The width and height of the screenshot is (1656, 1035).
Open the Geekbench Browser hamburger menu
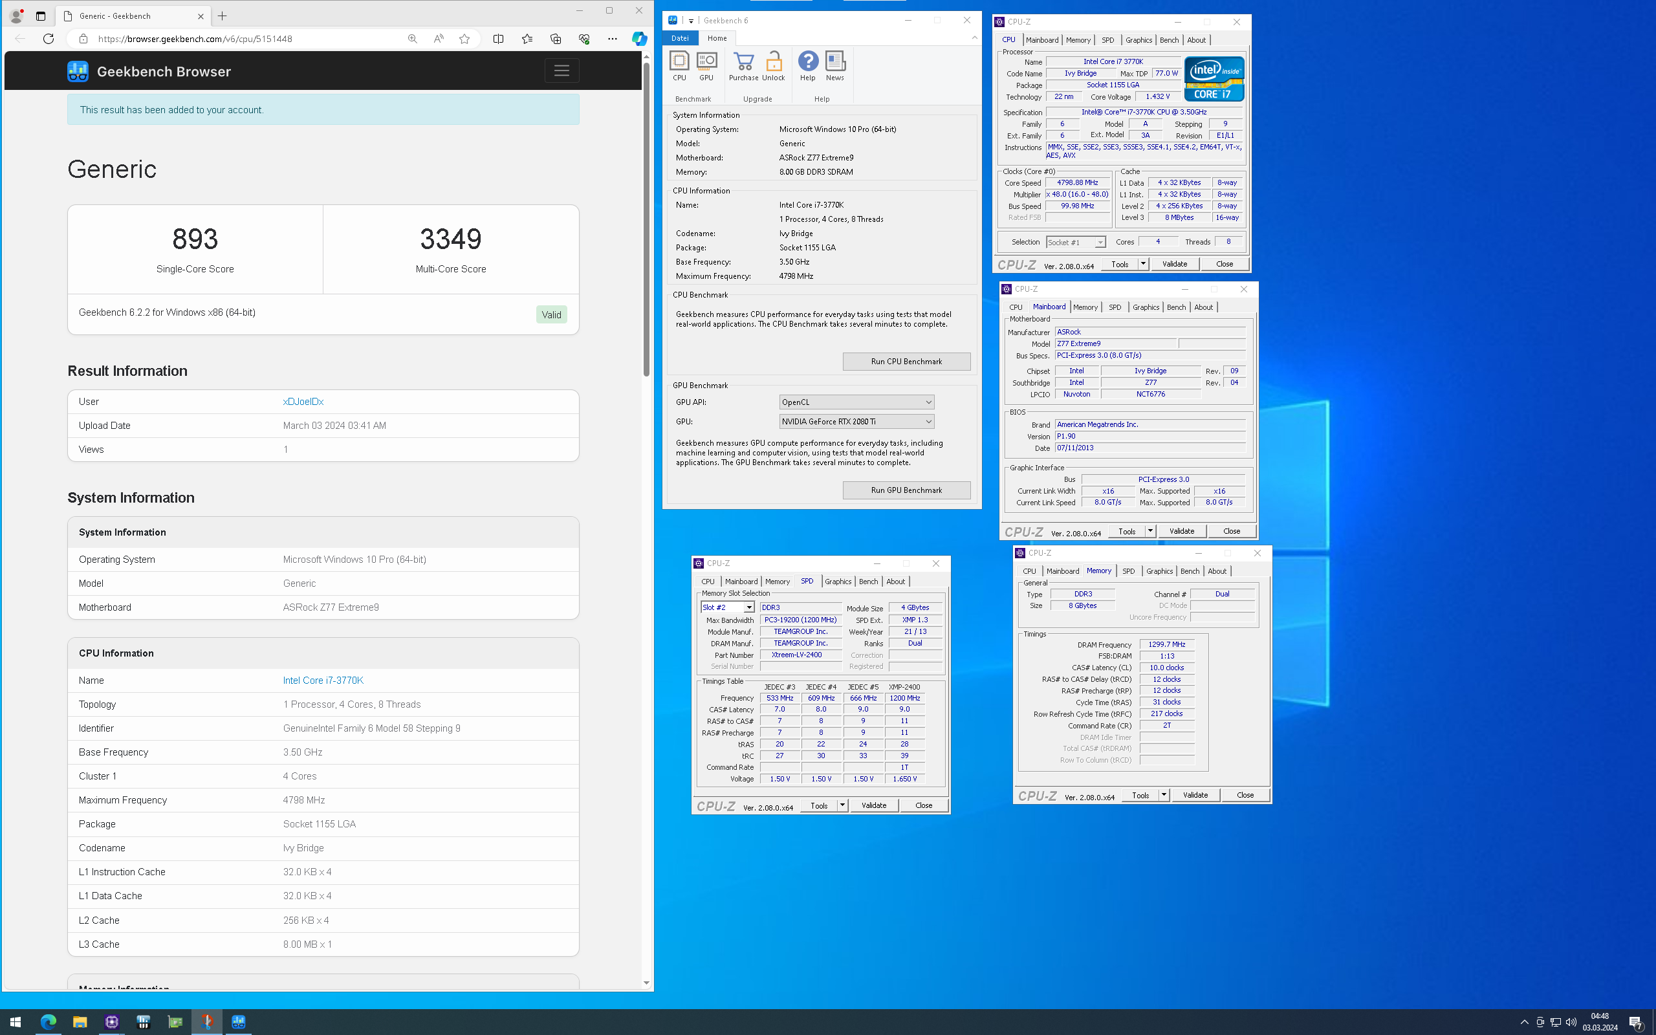tap(561, 71)
